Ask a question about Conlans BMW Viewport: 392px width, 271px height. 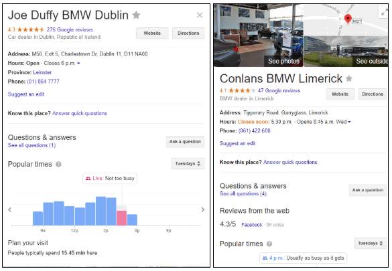tap(368, 190)
